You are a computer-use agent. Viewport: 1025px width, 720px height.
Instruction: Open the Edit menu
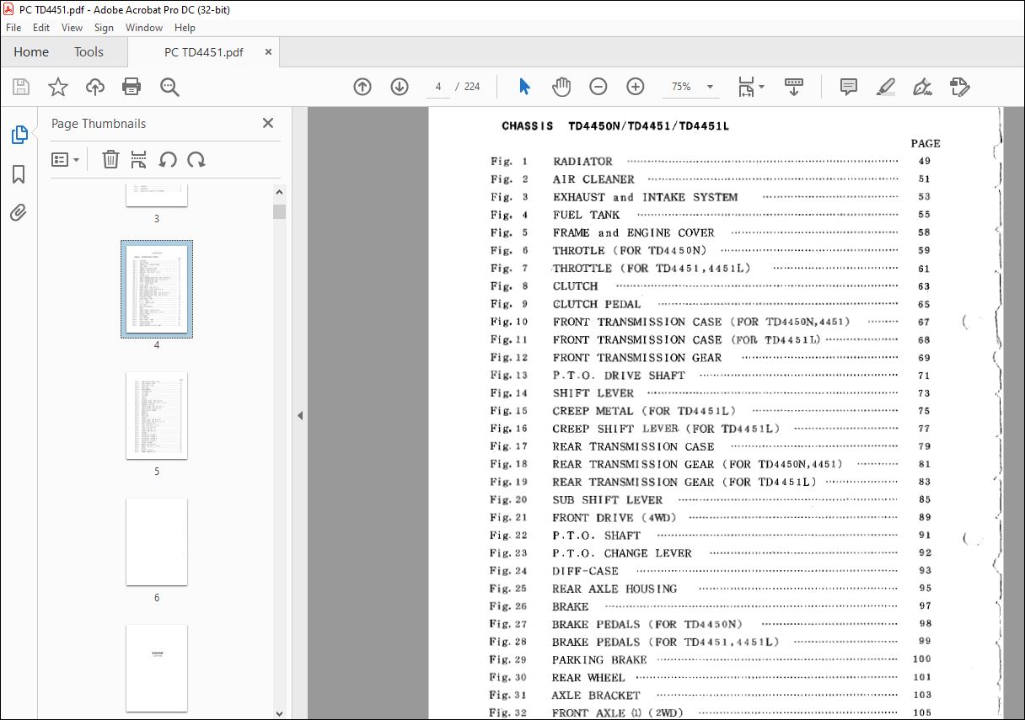click(x=41, y=28)
